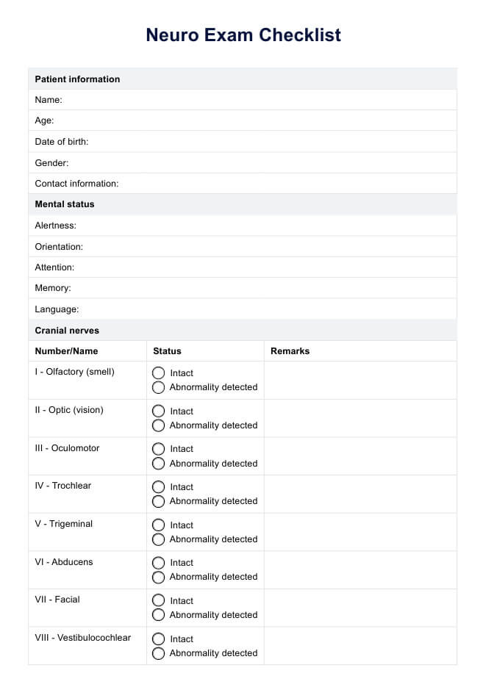Choose Intact for Oculomotor nerve
Image resolution: width=486 pixels, height=687 pixels.
(158, 449)
